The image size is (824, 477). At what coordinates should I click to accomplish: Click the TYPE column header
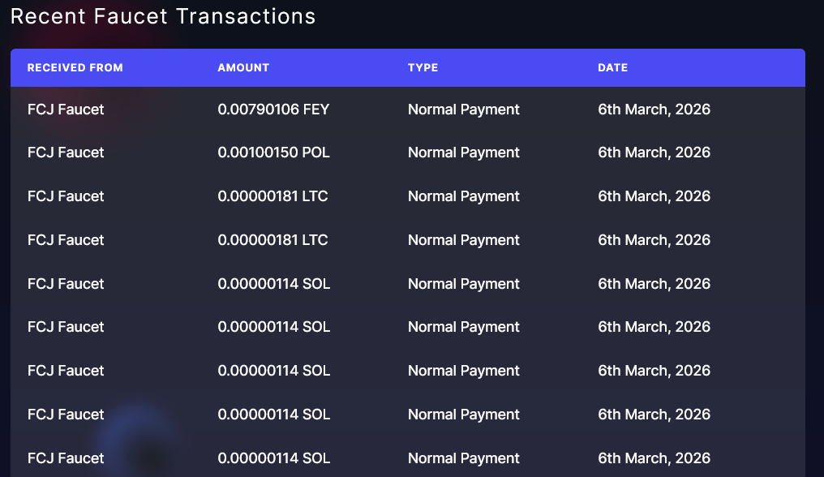click(x=423, y=68)
